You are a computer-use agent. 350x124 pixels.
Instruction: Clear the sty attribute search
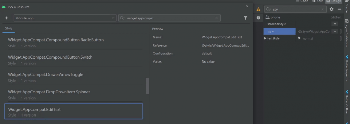[x=322, y=9]
